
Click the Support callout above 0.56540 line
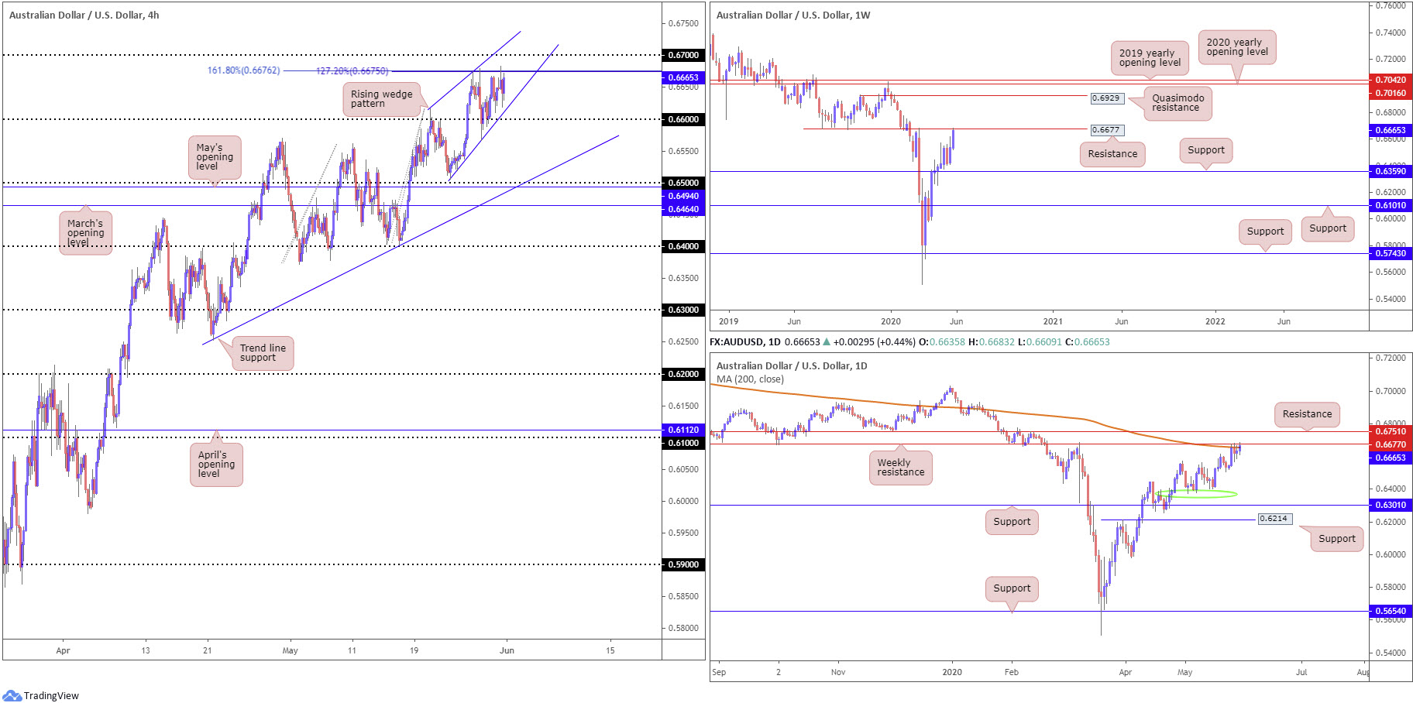pos(1012,588)
